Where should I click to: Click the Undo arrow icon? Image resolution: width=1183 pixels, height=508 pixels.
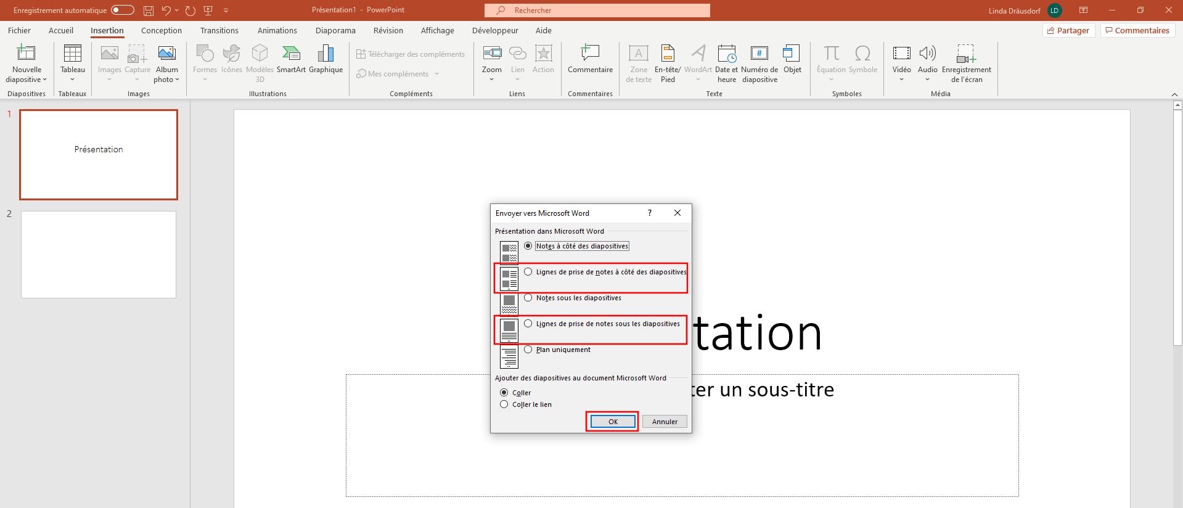[166, 10]
